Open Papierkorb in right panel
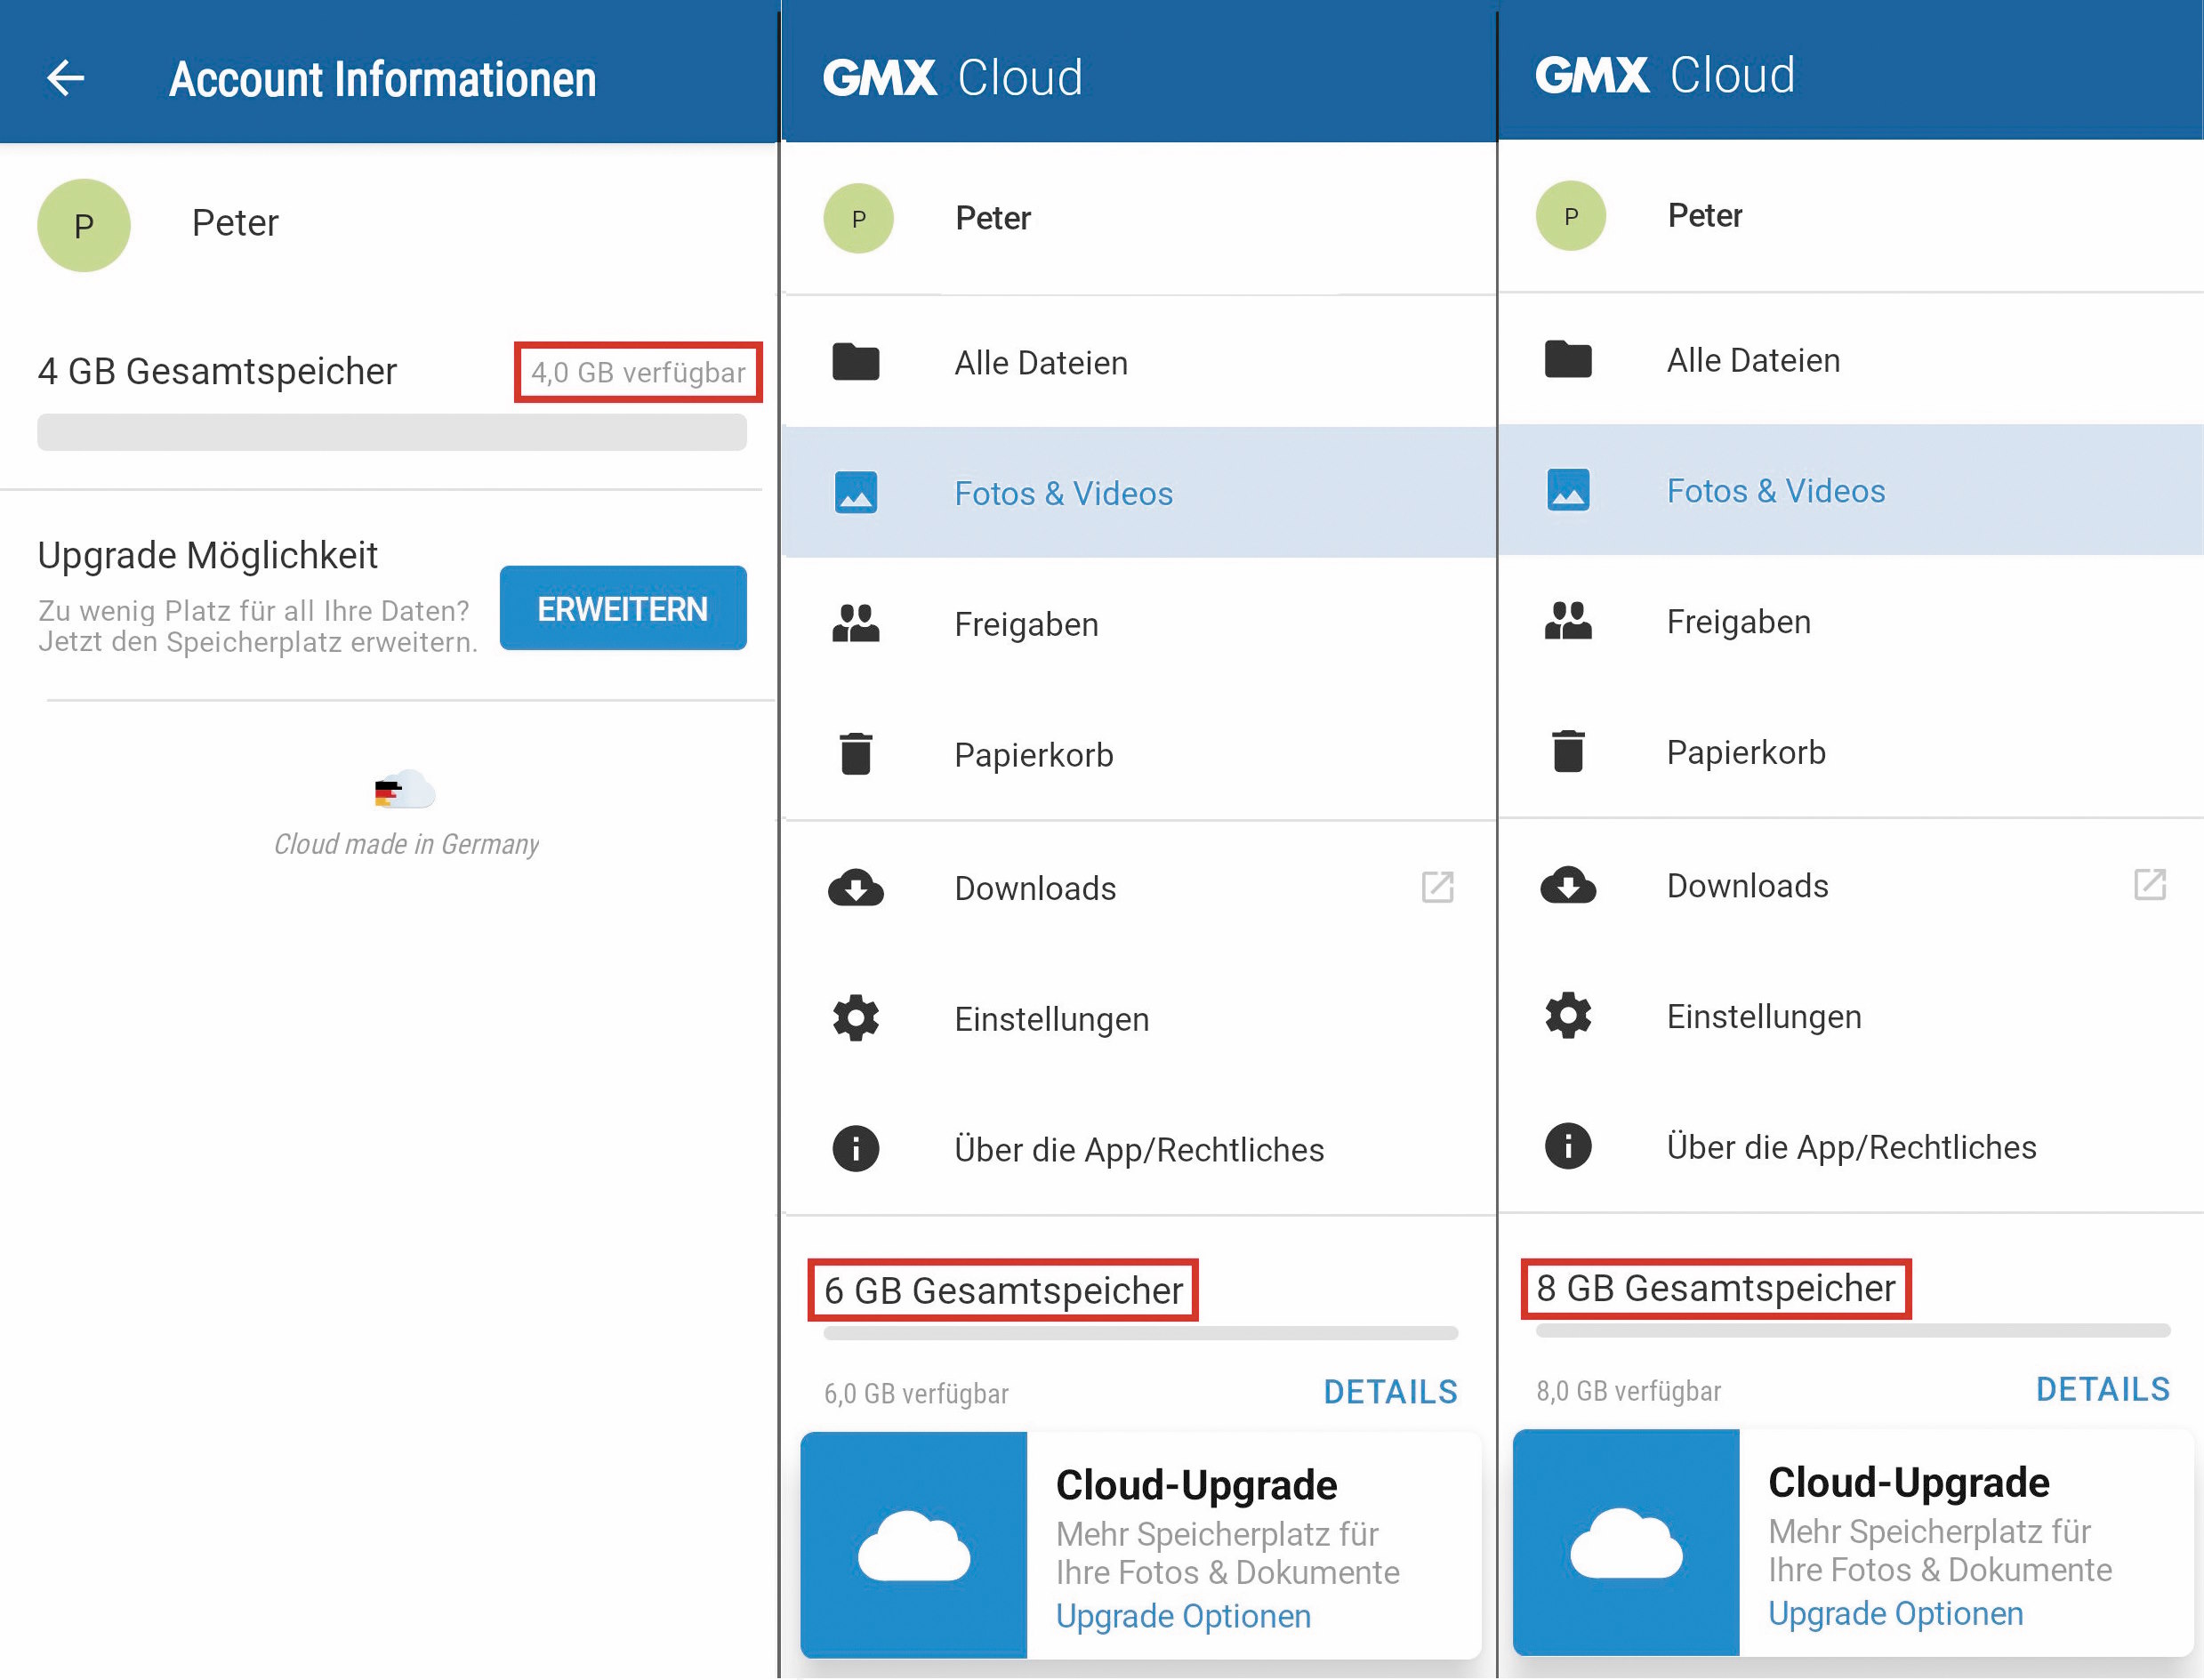 1746,752
